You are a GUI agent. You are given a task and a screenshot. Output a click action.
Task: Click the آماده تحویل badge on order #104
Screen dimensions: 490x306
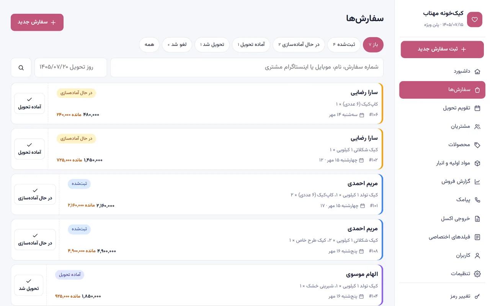[x=70, y=275]
